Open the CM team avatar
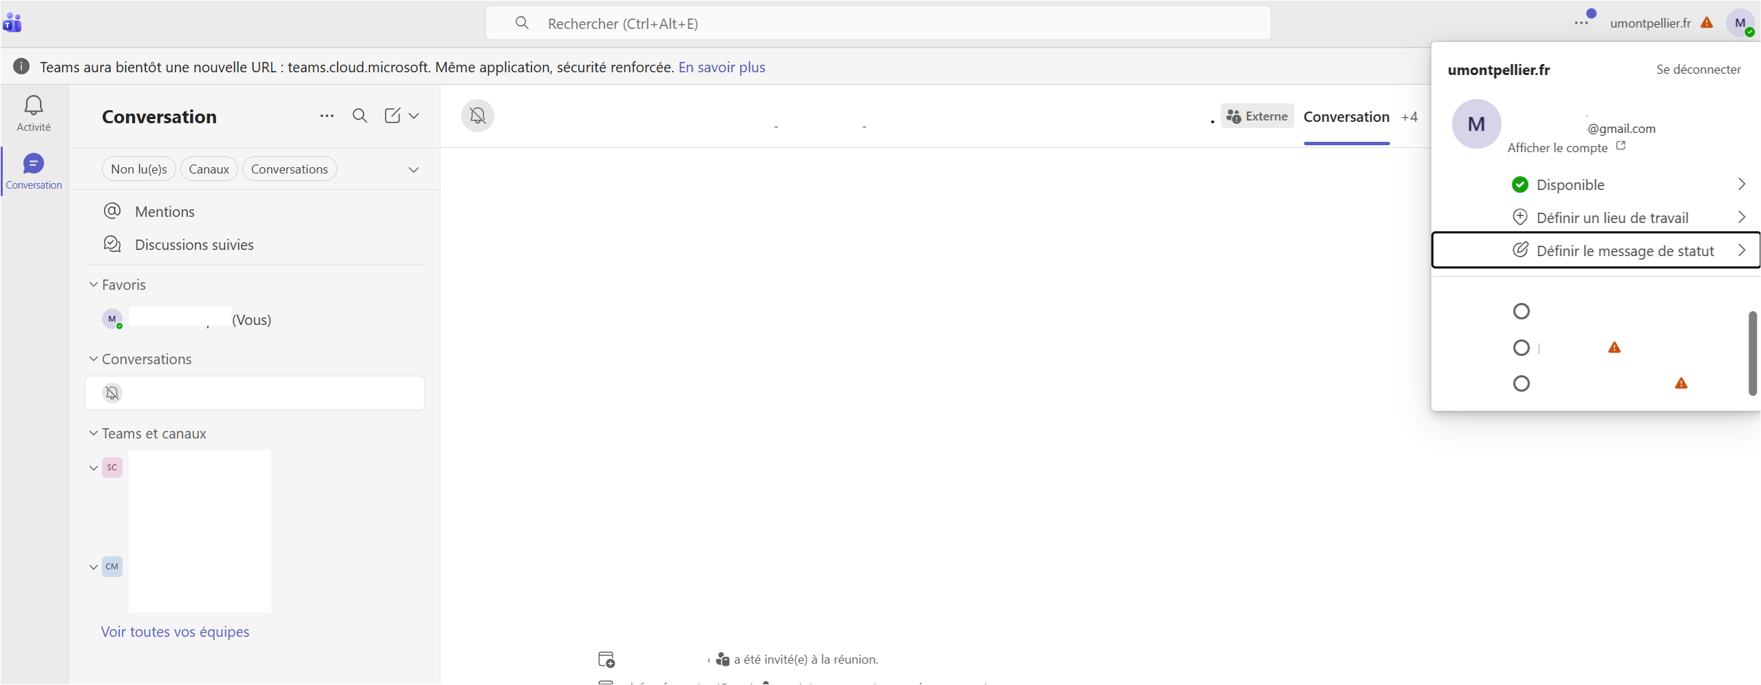Screen dimensions: 1761x685 point(112,567)
